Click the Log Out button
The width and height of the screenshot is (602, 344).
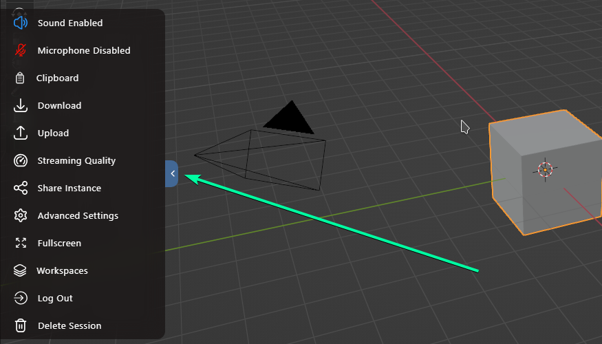coord(55,298)
